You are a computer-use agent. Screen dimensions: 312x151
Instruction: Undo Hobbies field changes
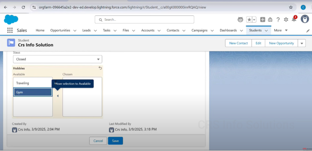click(x=100, y=68)
